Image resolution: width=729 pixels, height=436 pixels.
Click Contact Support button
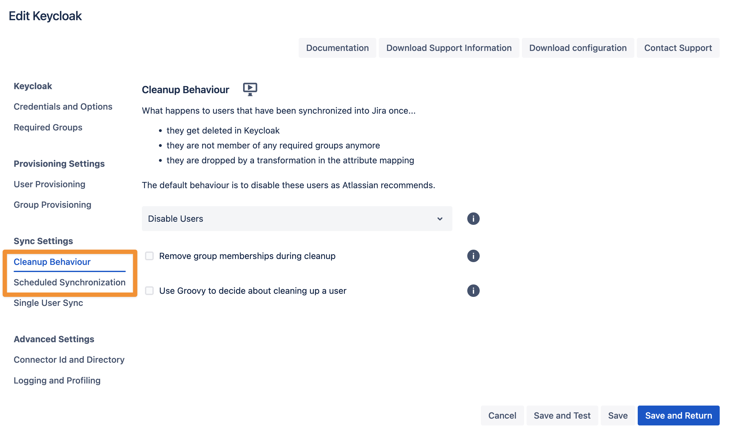click(678, 48)
